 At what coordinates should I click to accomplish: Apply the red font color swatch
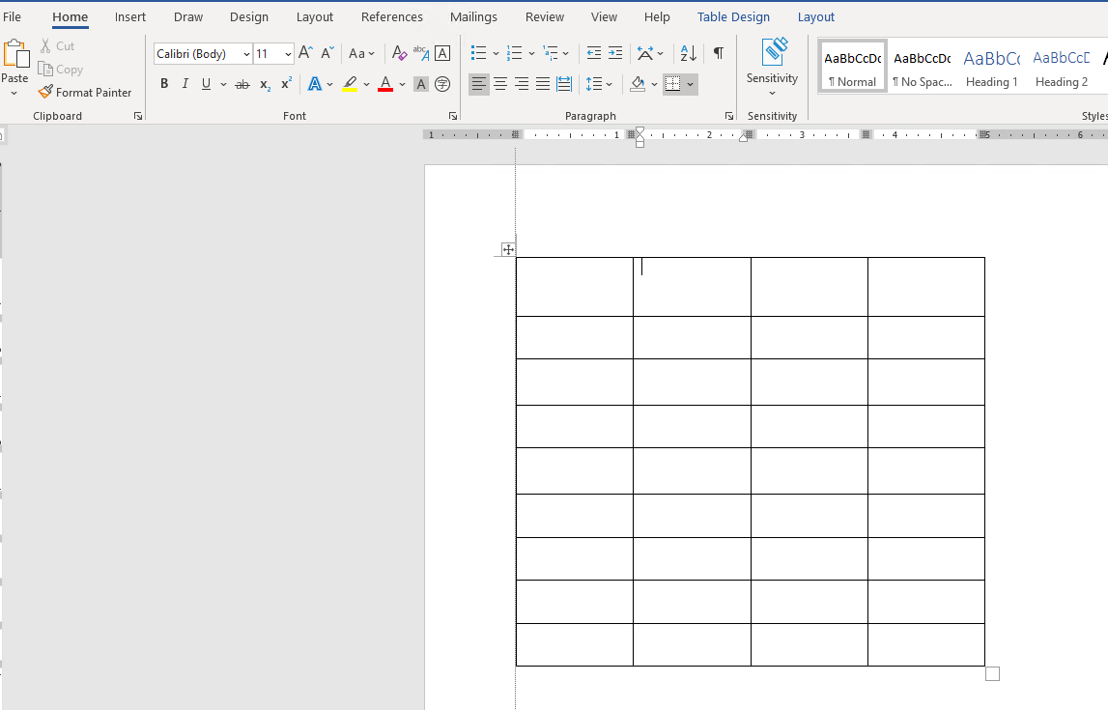pos(385,84)
